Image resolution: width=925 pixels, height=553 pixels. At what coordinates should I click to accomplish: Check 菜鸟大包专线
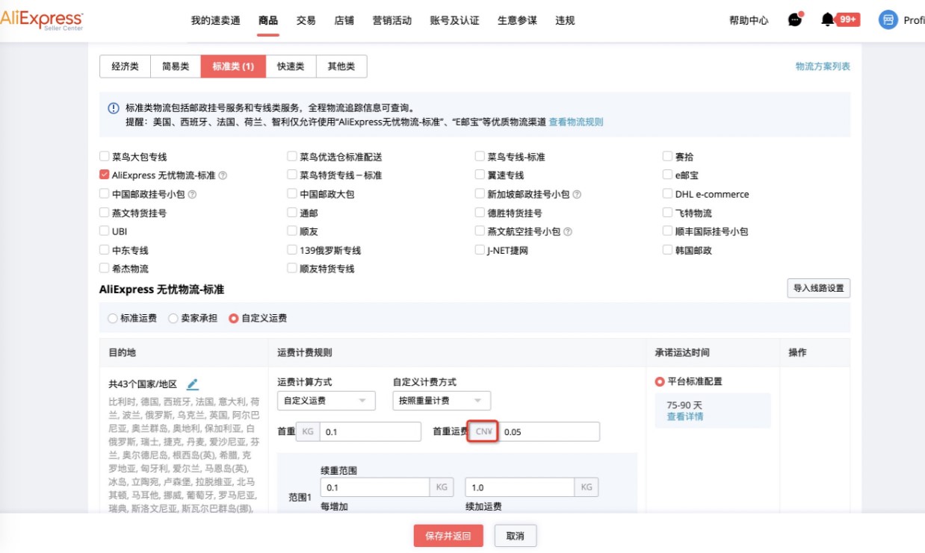pos(105,157)
